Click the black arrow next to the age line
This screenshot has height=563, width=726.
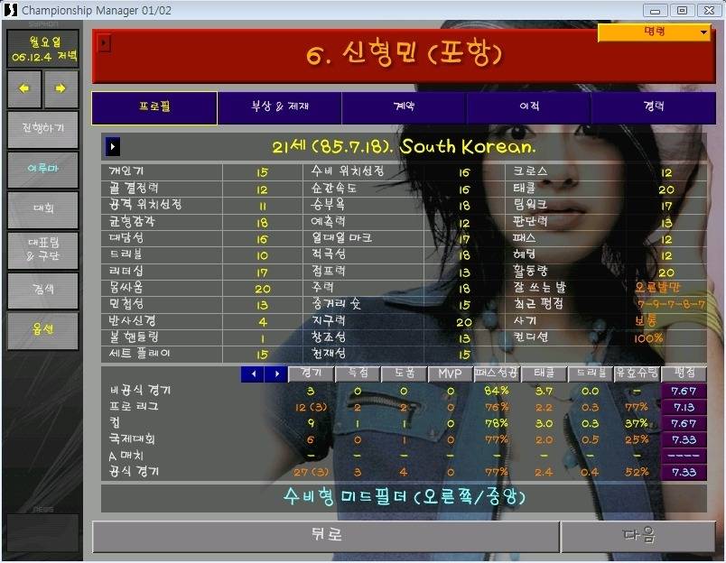point(112,145)
